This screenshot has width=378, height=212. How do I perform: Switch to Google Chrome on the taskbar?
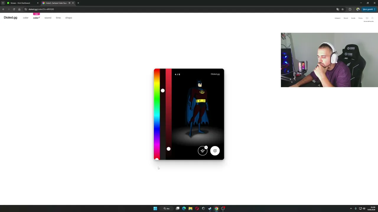(216, 208)
